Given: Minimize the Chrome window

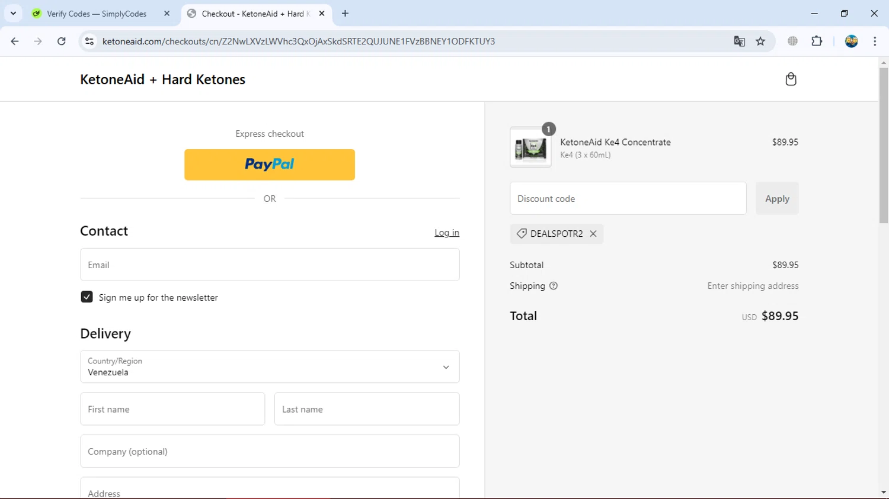Looking at the screenshot, I should tap(814, 14).
